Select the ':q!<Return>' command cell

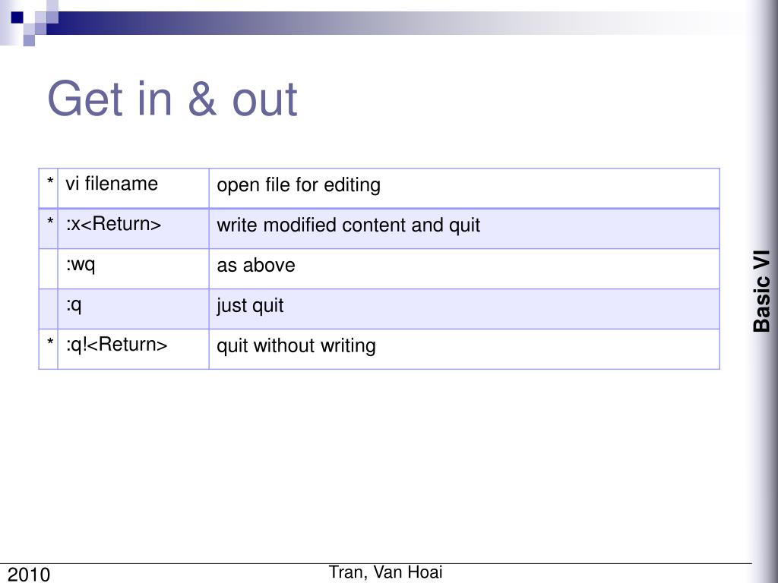(x=134, y=349)
